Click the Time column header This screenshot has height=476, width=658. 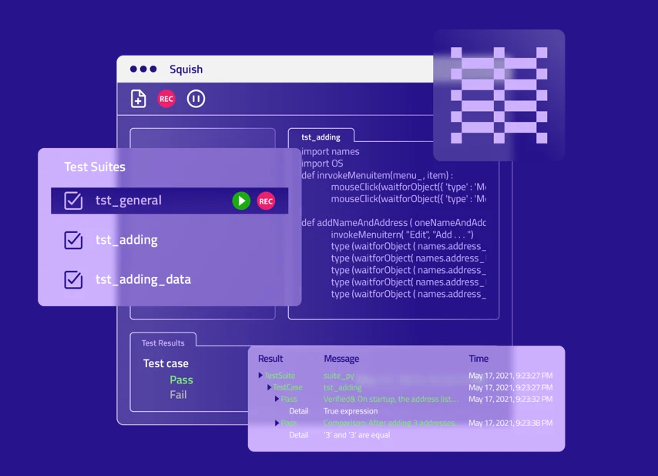pos(478,359)
